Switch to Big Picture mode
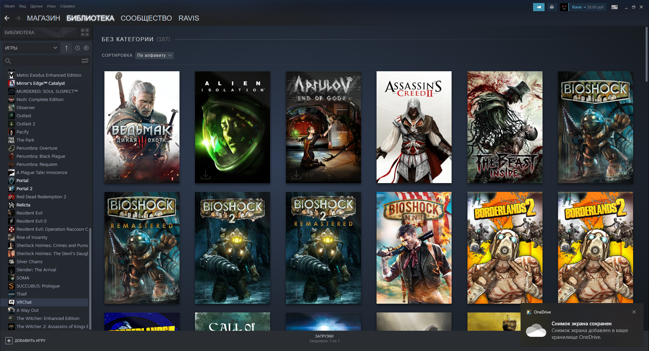 [x=615, y=7]
